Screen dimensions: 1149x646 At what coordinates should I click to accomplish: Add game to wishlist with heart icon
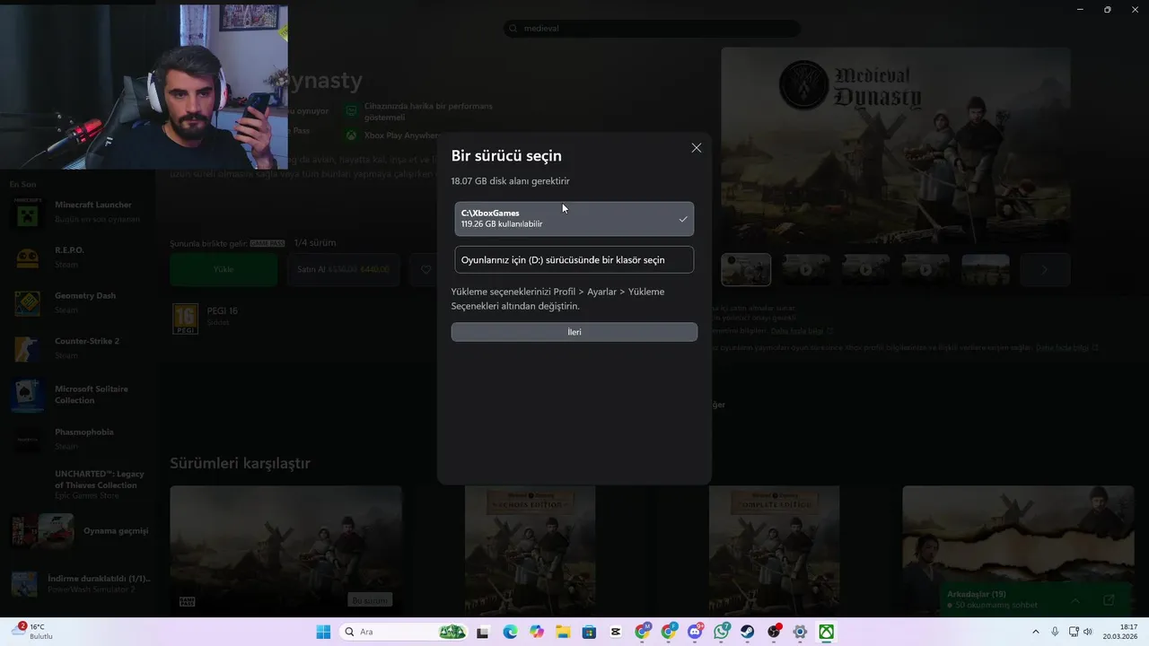point(426,269)
